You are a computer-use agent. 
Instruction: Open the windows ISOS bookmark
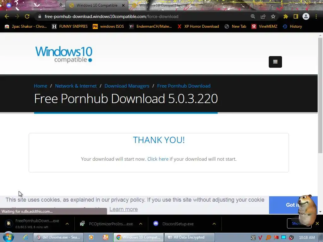pyautogui.click(x=109, y=26)
